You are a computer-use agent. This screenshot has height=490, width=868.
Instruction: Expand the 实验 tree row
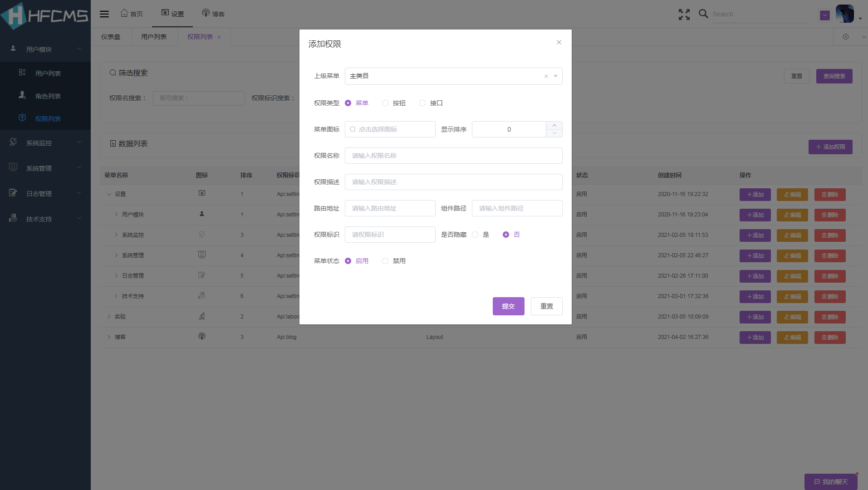109,317
